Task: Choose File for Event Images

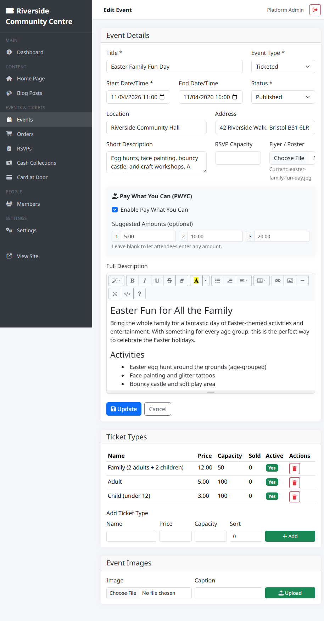Action: 123,593
